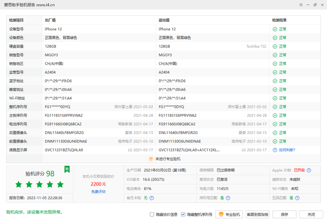
Task: Open the 免费评估 link
Action: pos(98,192)
